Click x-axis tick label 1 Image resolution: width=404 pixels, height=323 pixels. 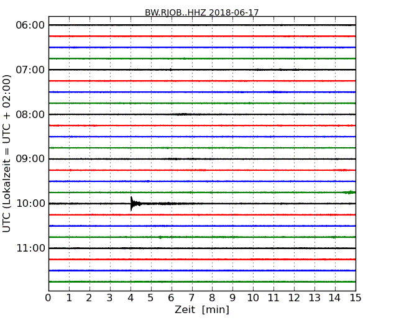click(x=69, y=298)
